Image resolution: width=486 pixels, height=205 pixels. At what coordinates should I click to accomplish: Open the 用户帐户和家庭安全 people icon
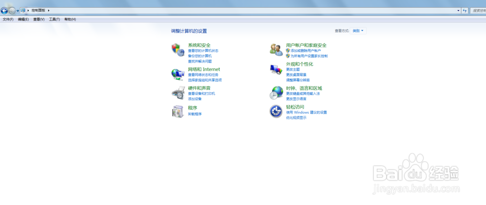click(x=276, y=50)
